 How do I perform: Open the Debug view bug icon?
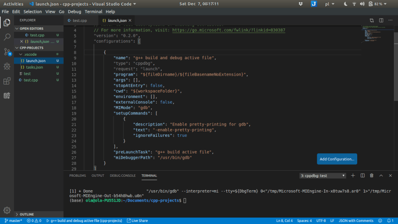pos(7,66)
